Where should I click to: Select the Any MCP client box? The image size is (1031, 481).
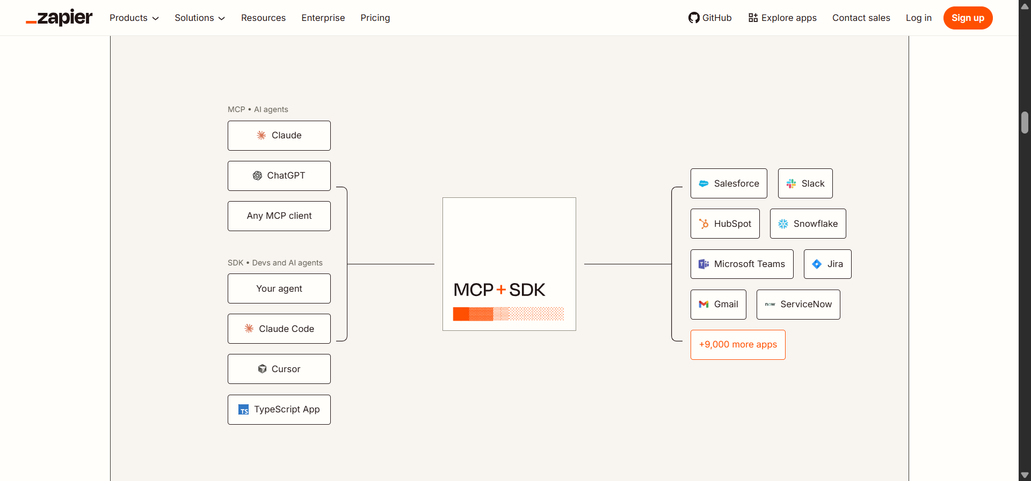click(279, 216)
